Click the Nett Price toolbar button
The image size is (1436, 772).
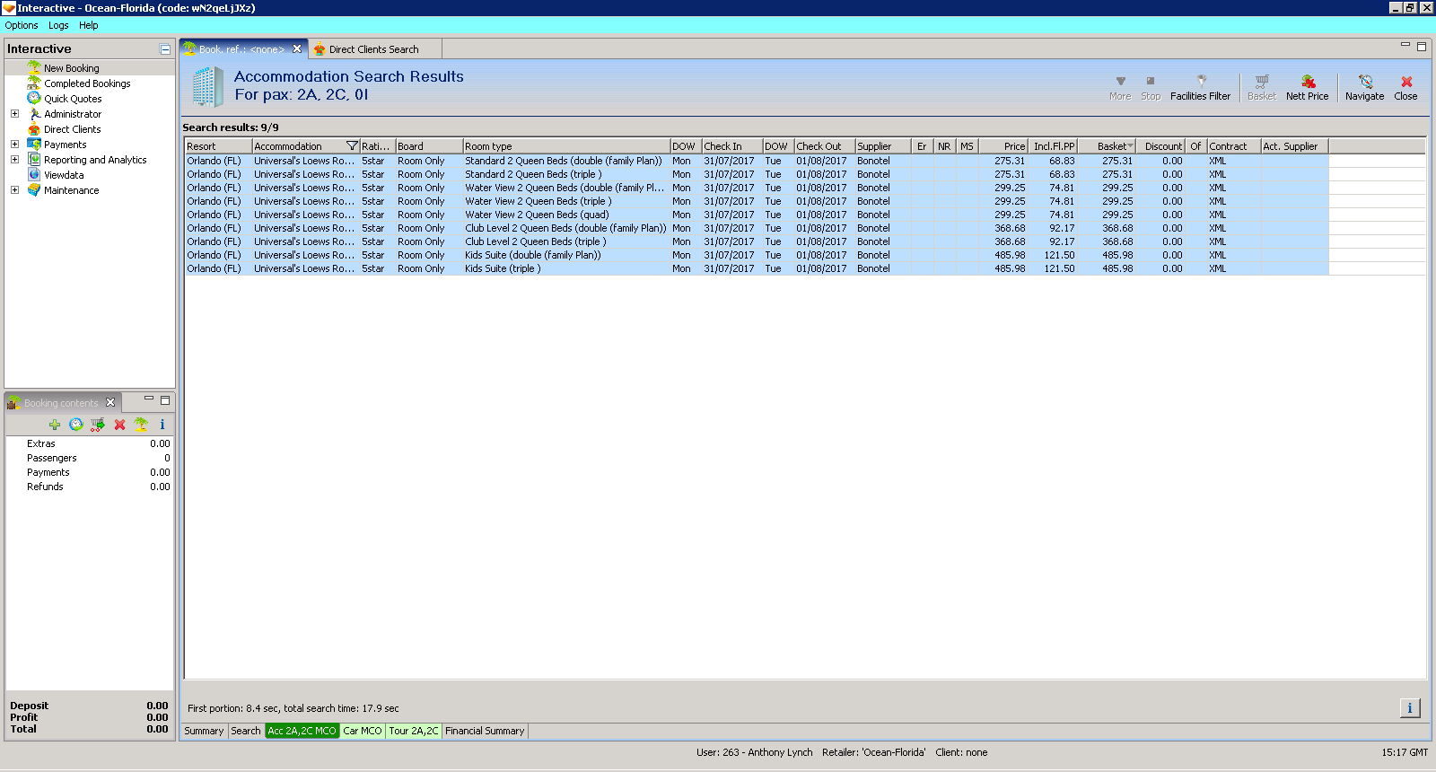pos(1307,87)
